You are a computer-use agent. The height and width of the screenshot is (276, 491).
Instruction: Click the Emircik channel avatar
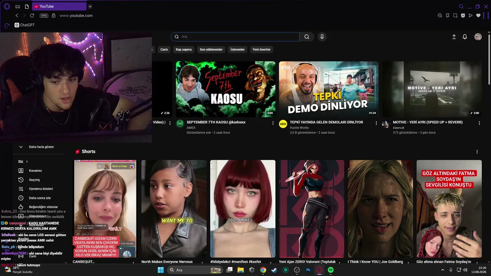coord(386,123)
